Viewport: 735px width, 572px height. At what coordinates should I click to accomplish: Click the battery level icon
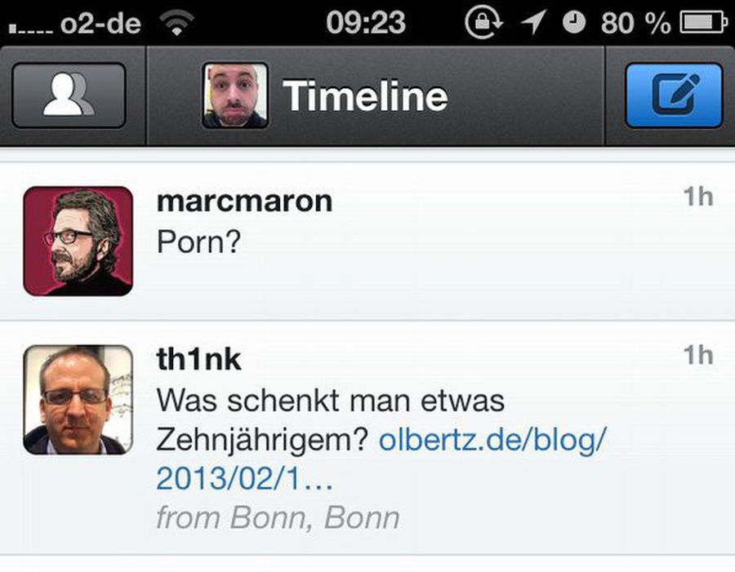coord(704,24)
